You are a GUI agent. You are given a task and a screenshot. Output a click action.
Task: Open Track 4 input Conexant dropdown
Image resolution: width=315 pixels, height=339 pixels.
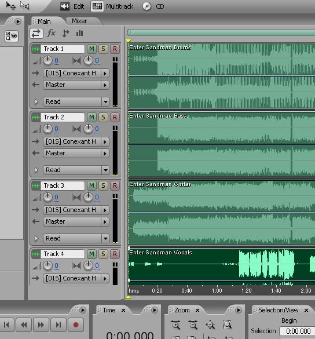[x=76, y=278]
